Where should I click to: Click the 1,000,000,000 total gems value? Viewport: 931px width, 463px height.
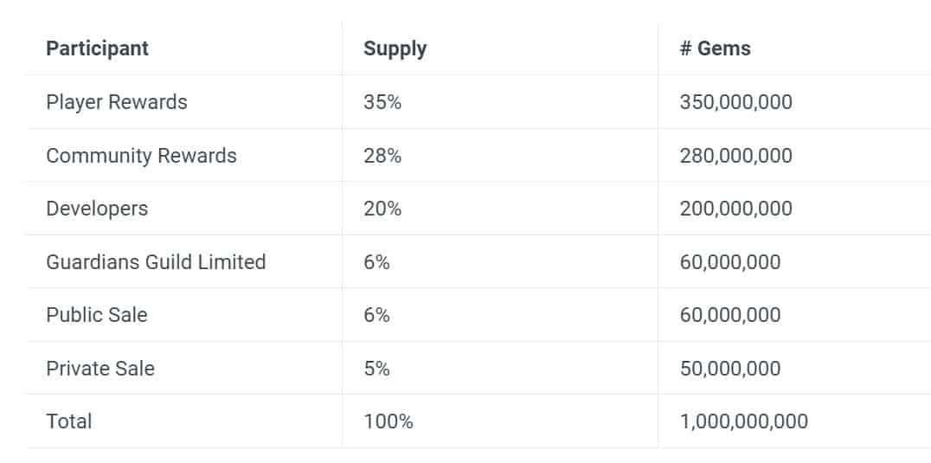point(743,421)
